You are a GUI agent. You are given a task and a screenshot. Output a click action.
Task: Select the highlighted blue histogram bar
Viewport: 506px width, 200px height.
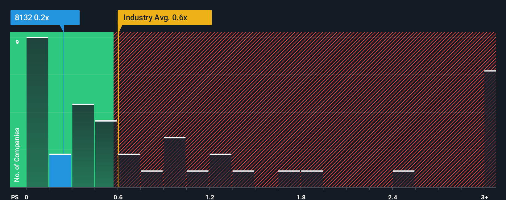click(x=60, y=170)
